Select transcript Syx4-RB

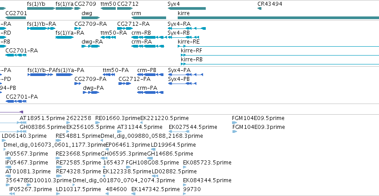(183, 37)
